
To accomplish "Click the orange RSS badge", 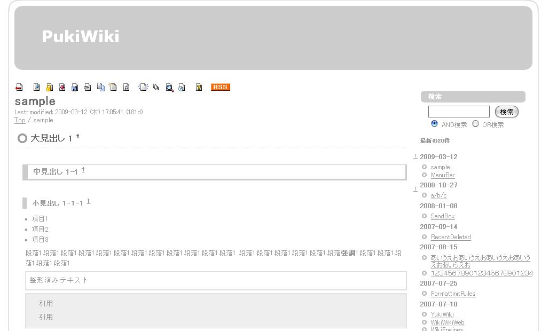I will tap(220, 87).
